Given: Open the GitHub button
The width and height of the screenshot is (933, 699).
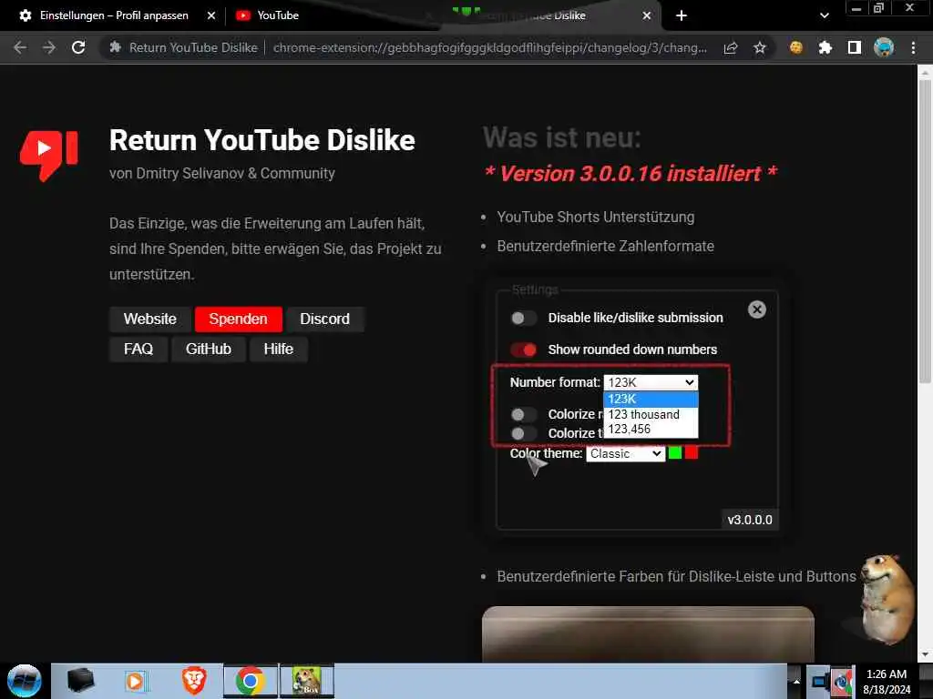Looking at the screenshot, I should (x=209, y=349).
